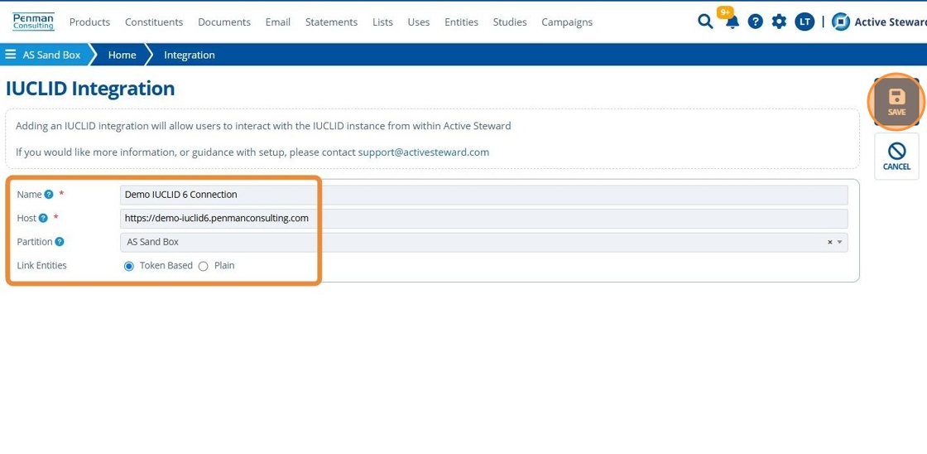927x454 pixels.
Task: Open the Email menu
Action: click(x=278, y=22)
